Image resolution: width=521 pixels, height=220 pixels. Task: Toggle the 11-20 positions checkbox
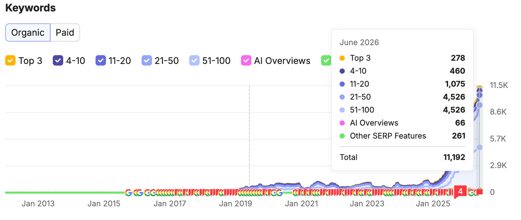[101, 61]
